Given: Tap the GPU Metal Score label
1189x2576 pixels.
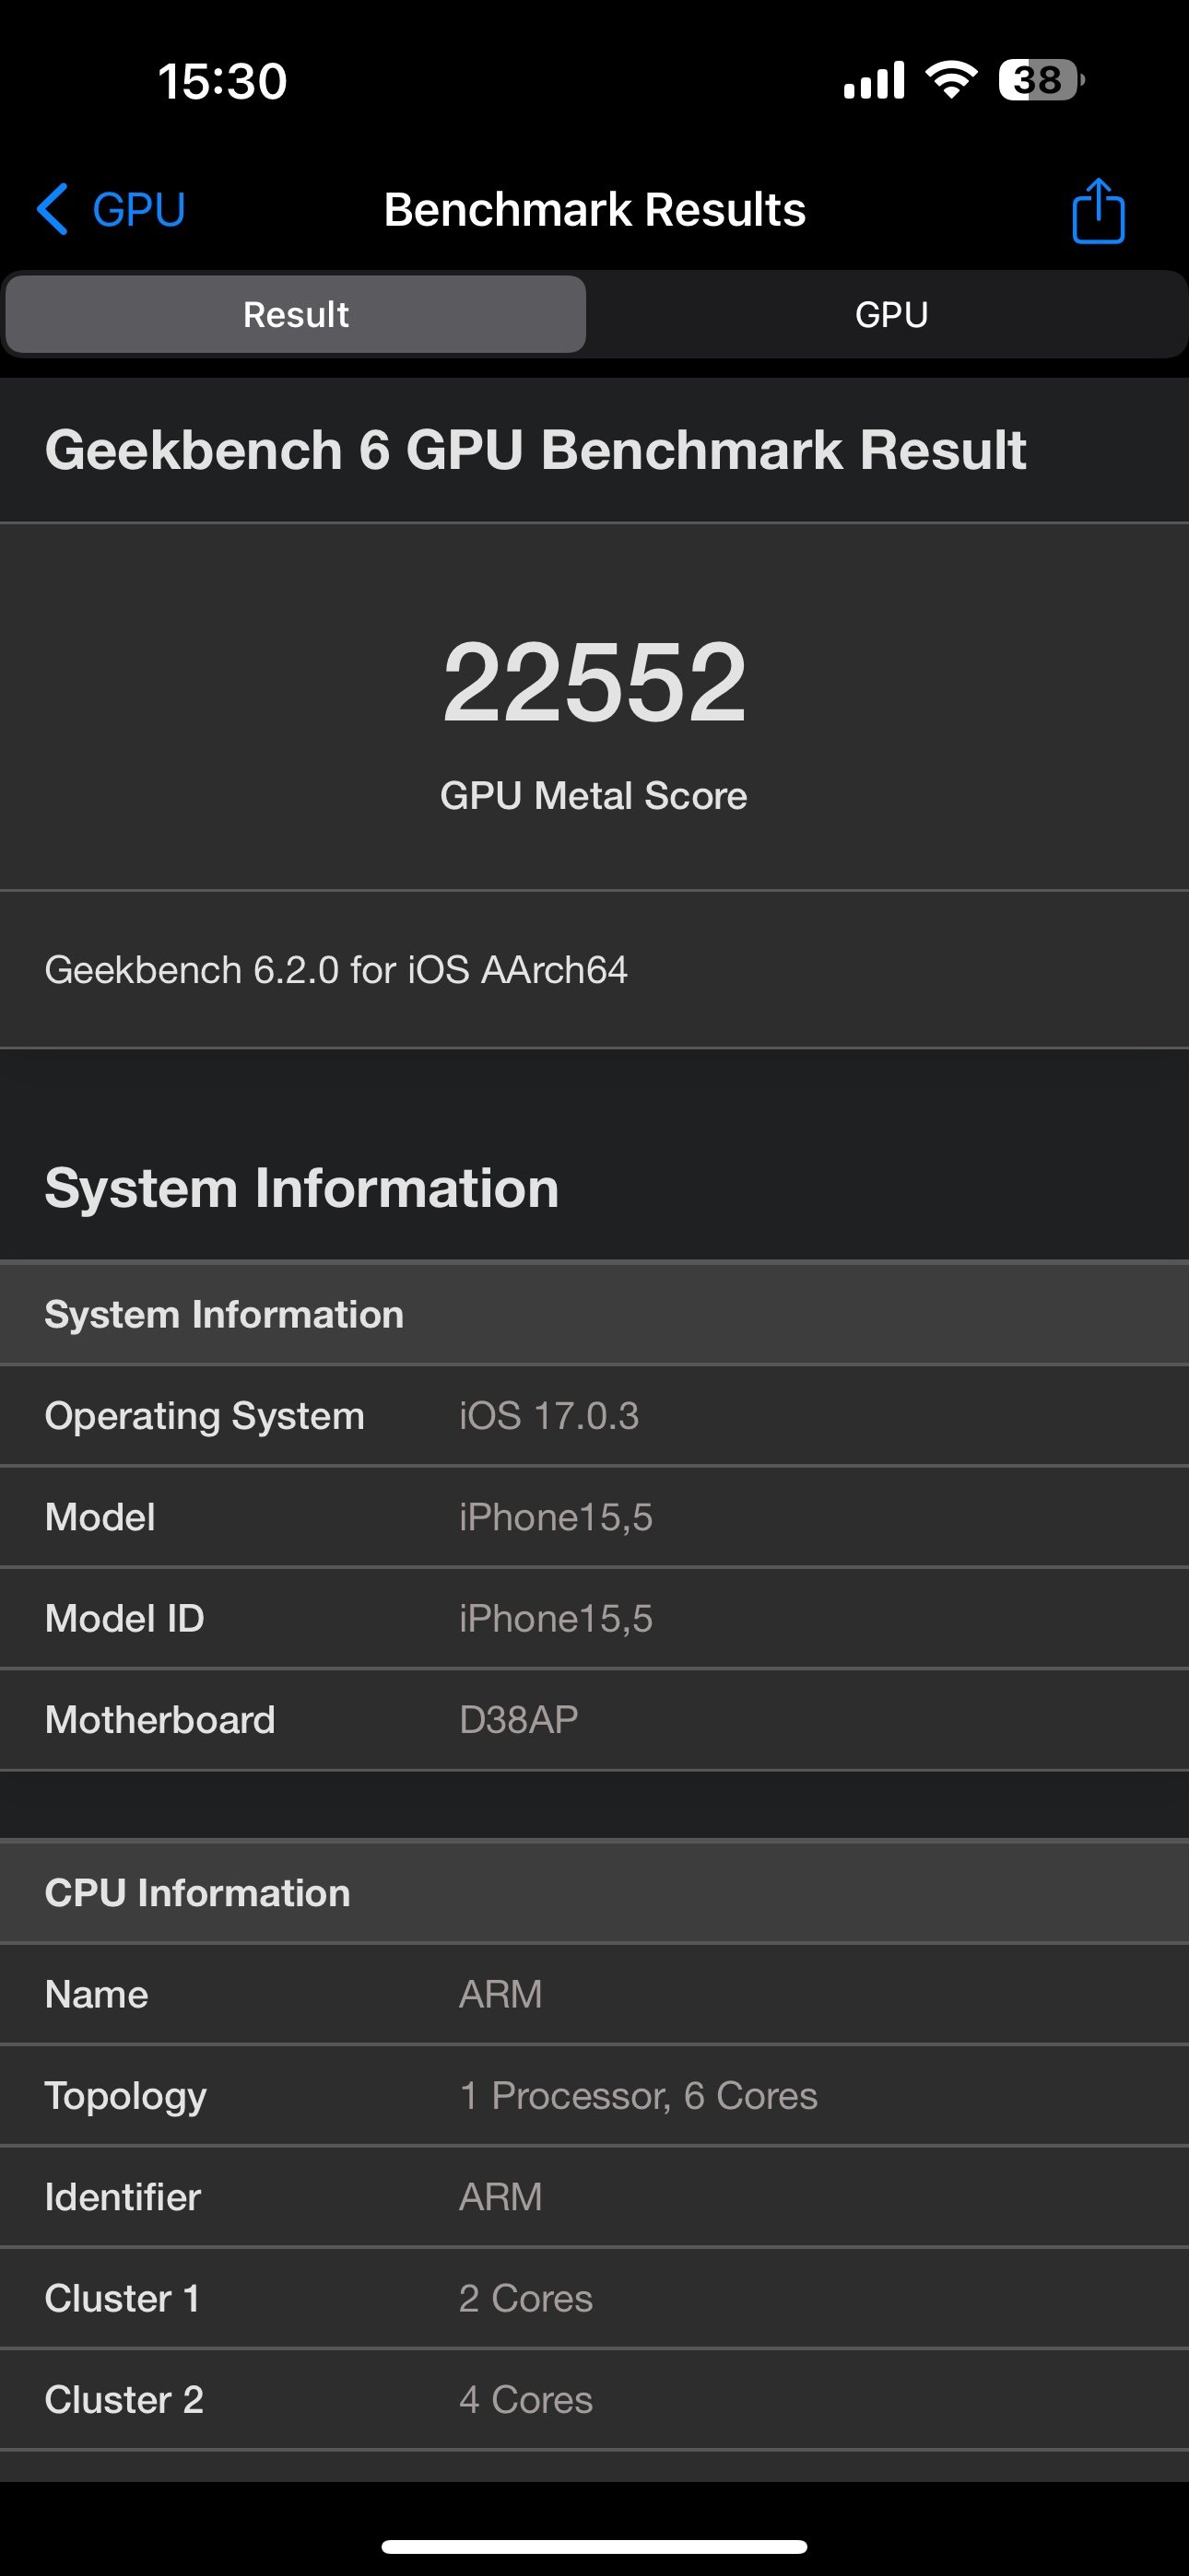Looking at the screenshot, I should (594, 796).
